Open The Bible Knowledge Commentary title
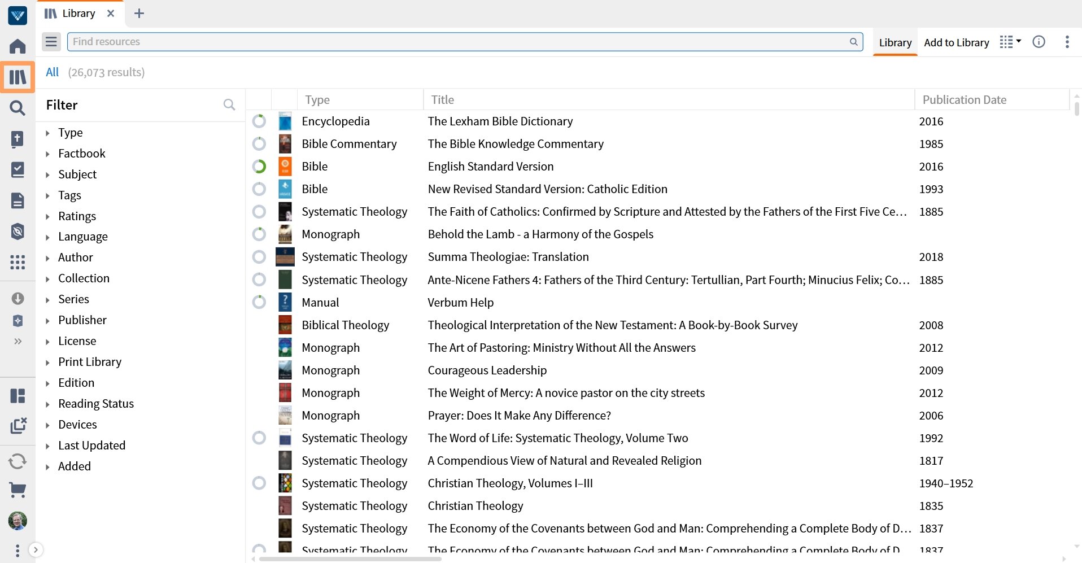The width and height of the screenshot is (1082, 563). click(x=515, y=144)
